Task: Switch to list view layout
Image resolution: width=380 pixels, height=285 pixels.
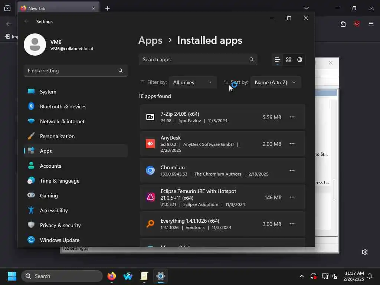Action: pos(277,60)
